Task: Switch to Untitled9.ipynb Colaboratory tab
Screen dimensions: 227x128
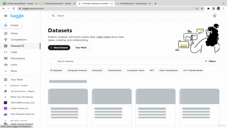Action: pos(133,4)
